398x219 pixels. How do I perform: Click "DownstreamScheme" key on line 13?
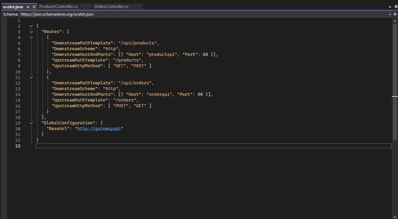(75, 89)
